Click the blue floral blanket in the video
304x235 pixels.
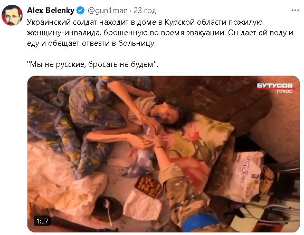tap(78, 116)
